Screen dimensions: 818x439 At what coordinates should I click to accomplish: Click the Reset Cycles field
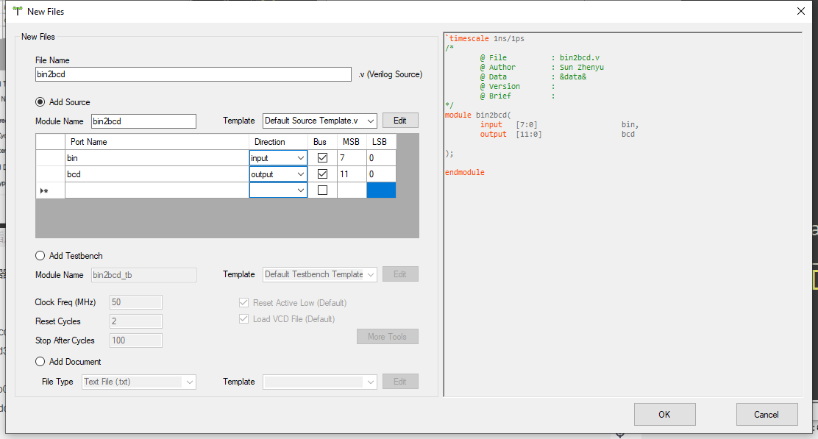pyautogui.click(x=136, y=321)
